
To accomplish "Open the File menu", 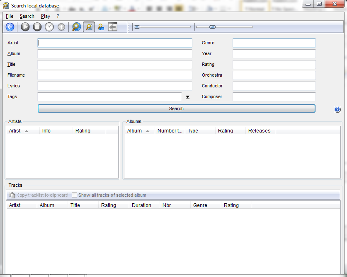I will click(x=10, y=16).
